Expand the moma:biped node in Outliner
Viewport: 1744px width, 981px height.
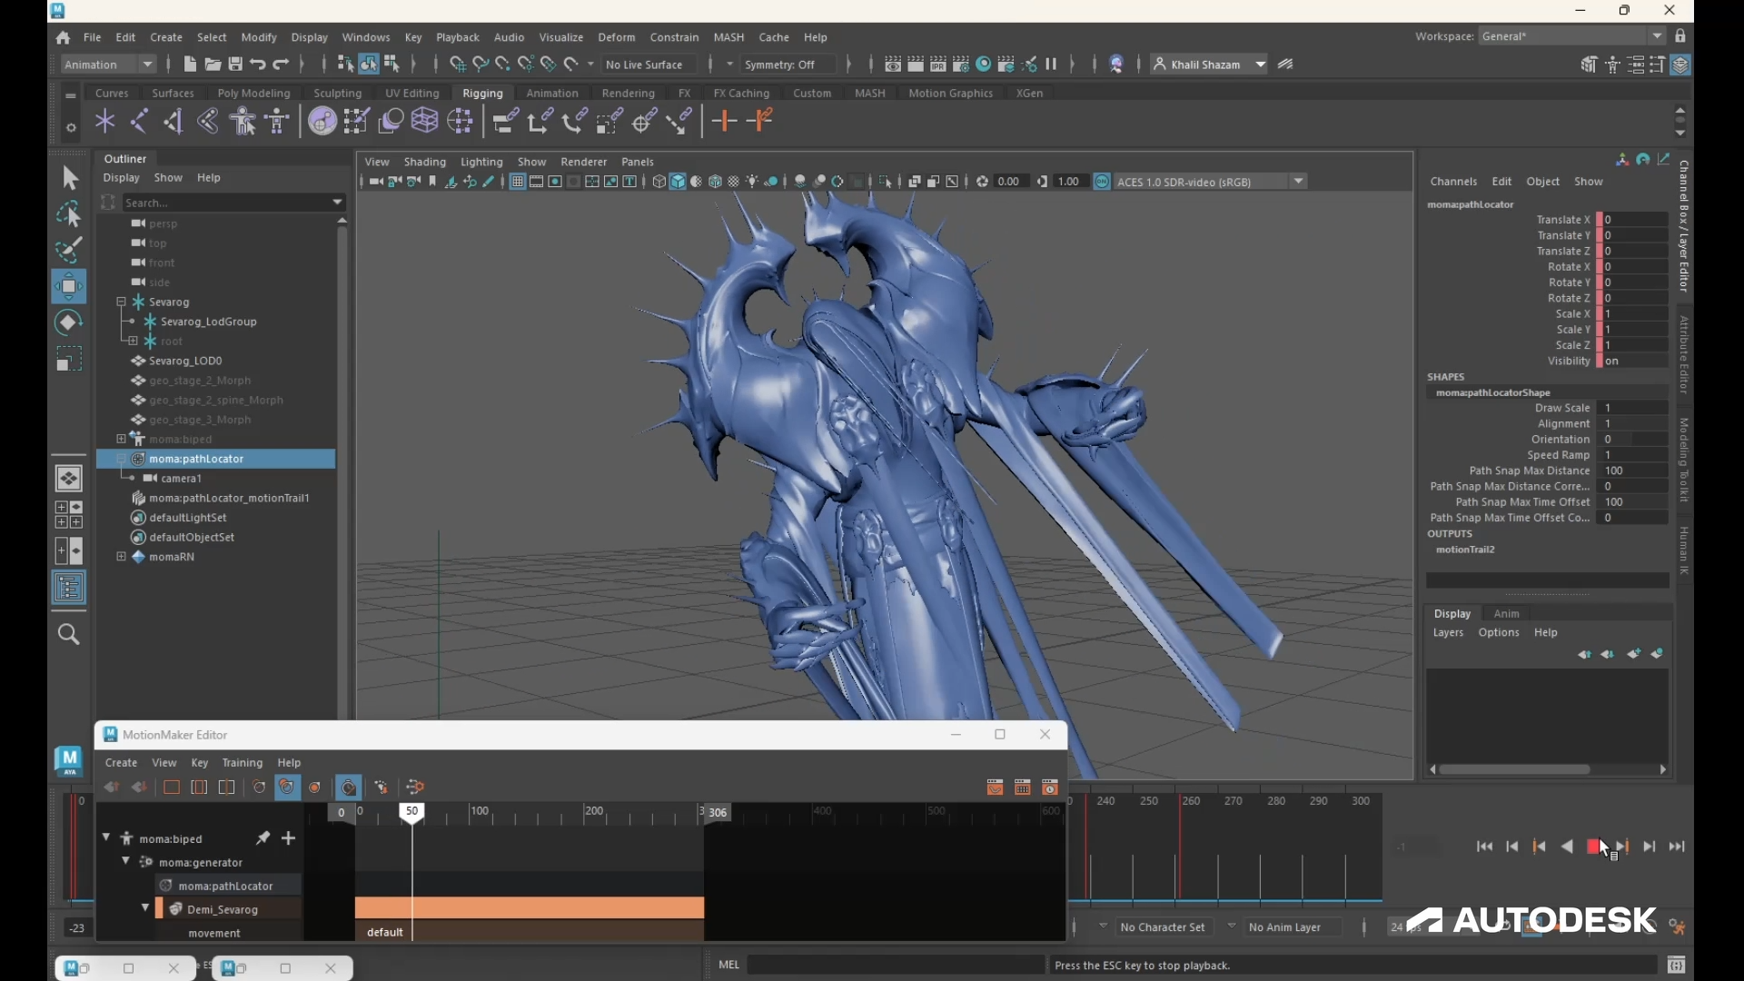(121, 440)
